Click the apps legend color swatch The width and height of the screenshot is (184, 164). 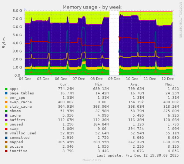click(x=6, y=89)
